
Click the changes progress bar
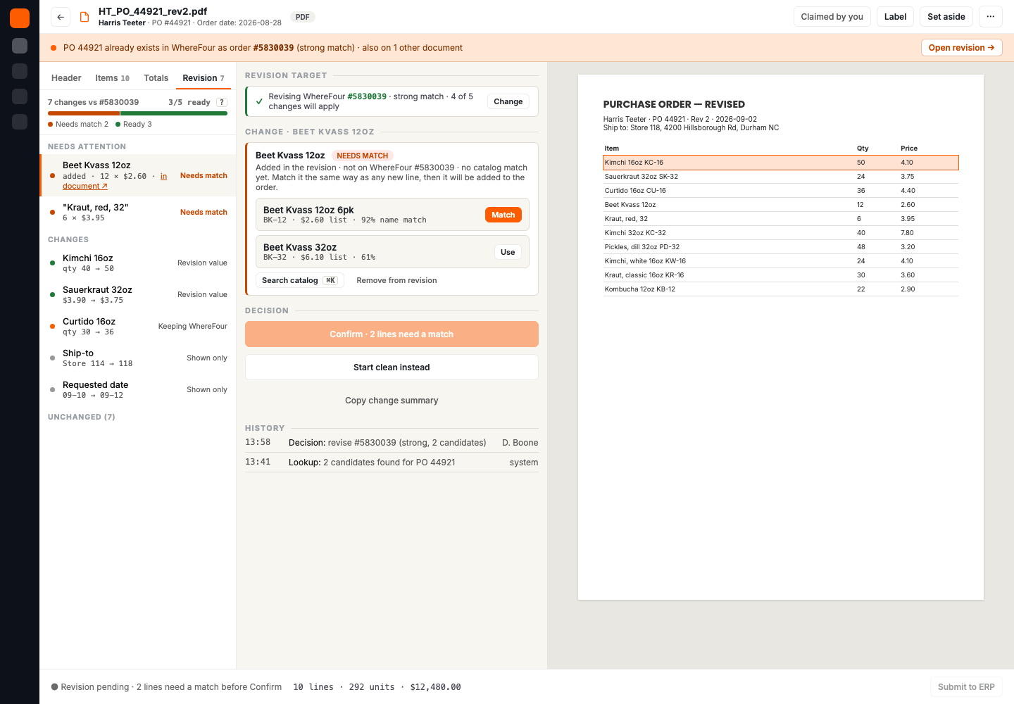click(x=137, y=113)
